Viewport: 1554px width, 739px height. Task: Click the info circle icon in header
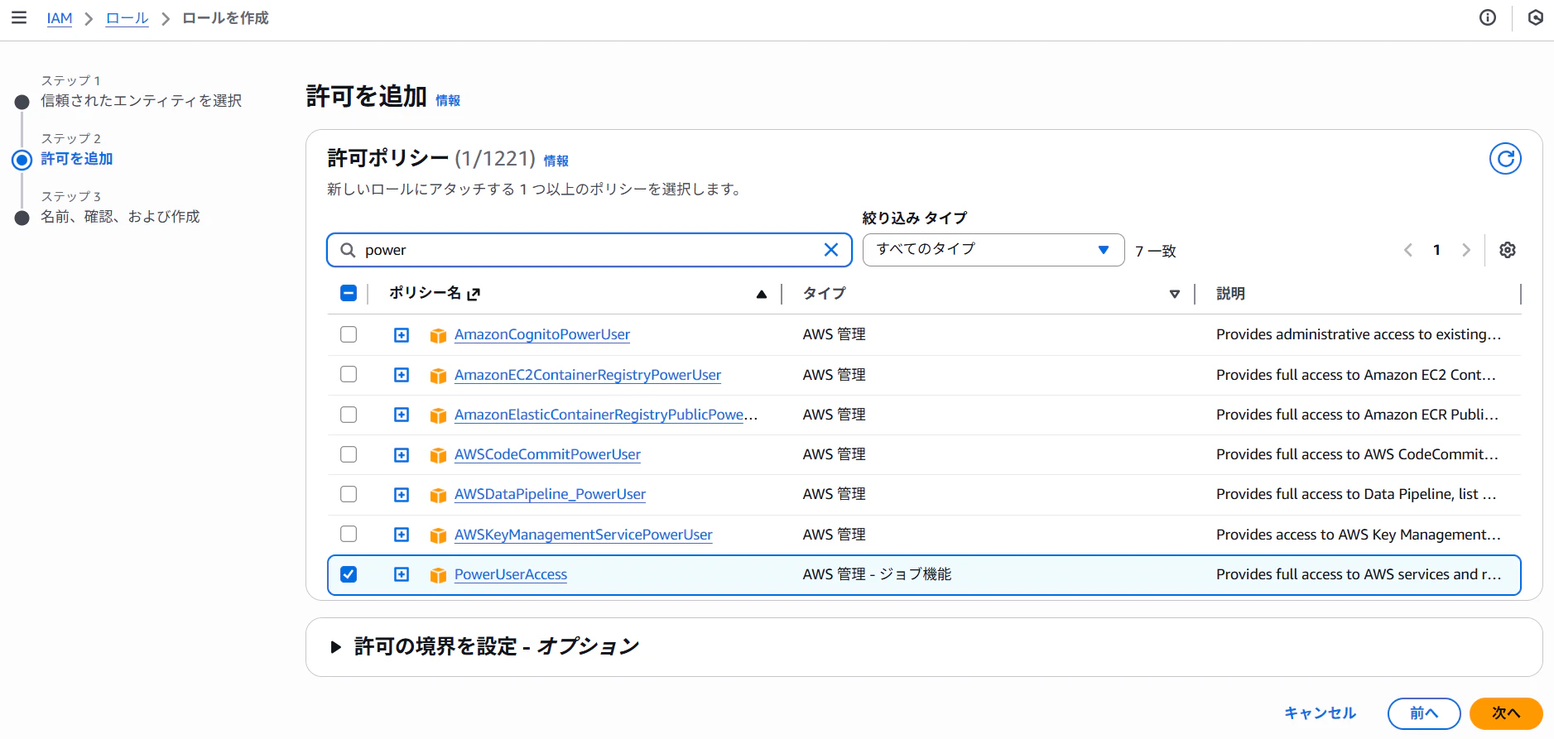[x=1488, y=17]
